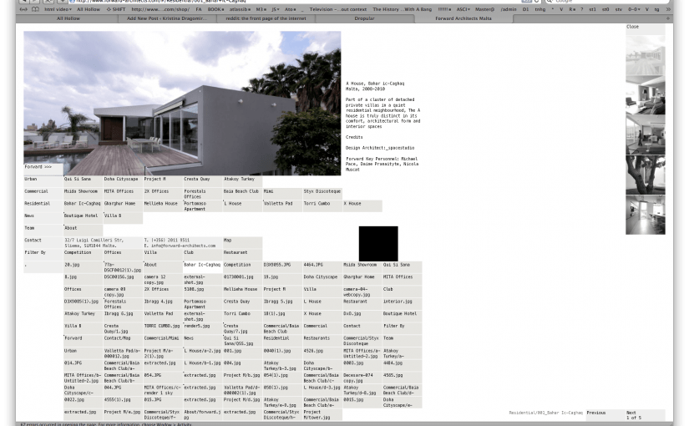
Task: Select the 'TORRI CUMBO.jpg' cell
Action: (163, 329)
